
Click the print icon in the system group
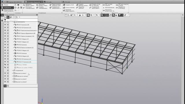coord(15,8)
